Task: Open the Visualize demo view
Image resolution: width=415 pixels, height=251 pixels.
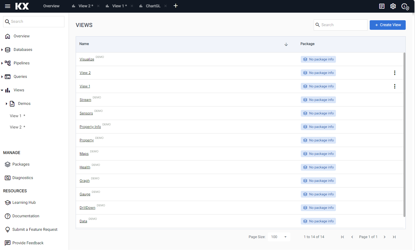Action: click(87, 59)
